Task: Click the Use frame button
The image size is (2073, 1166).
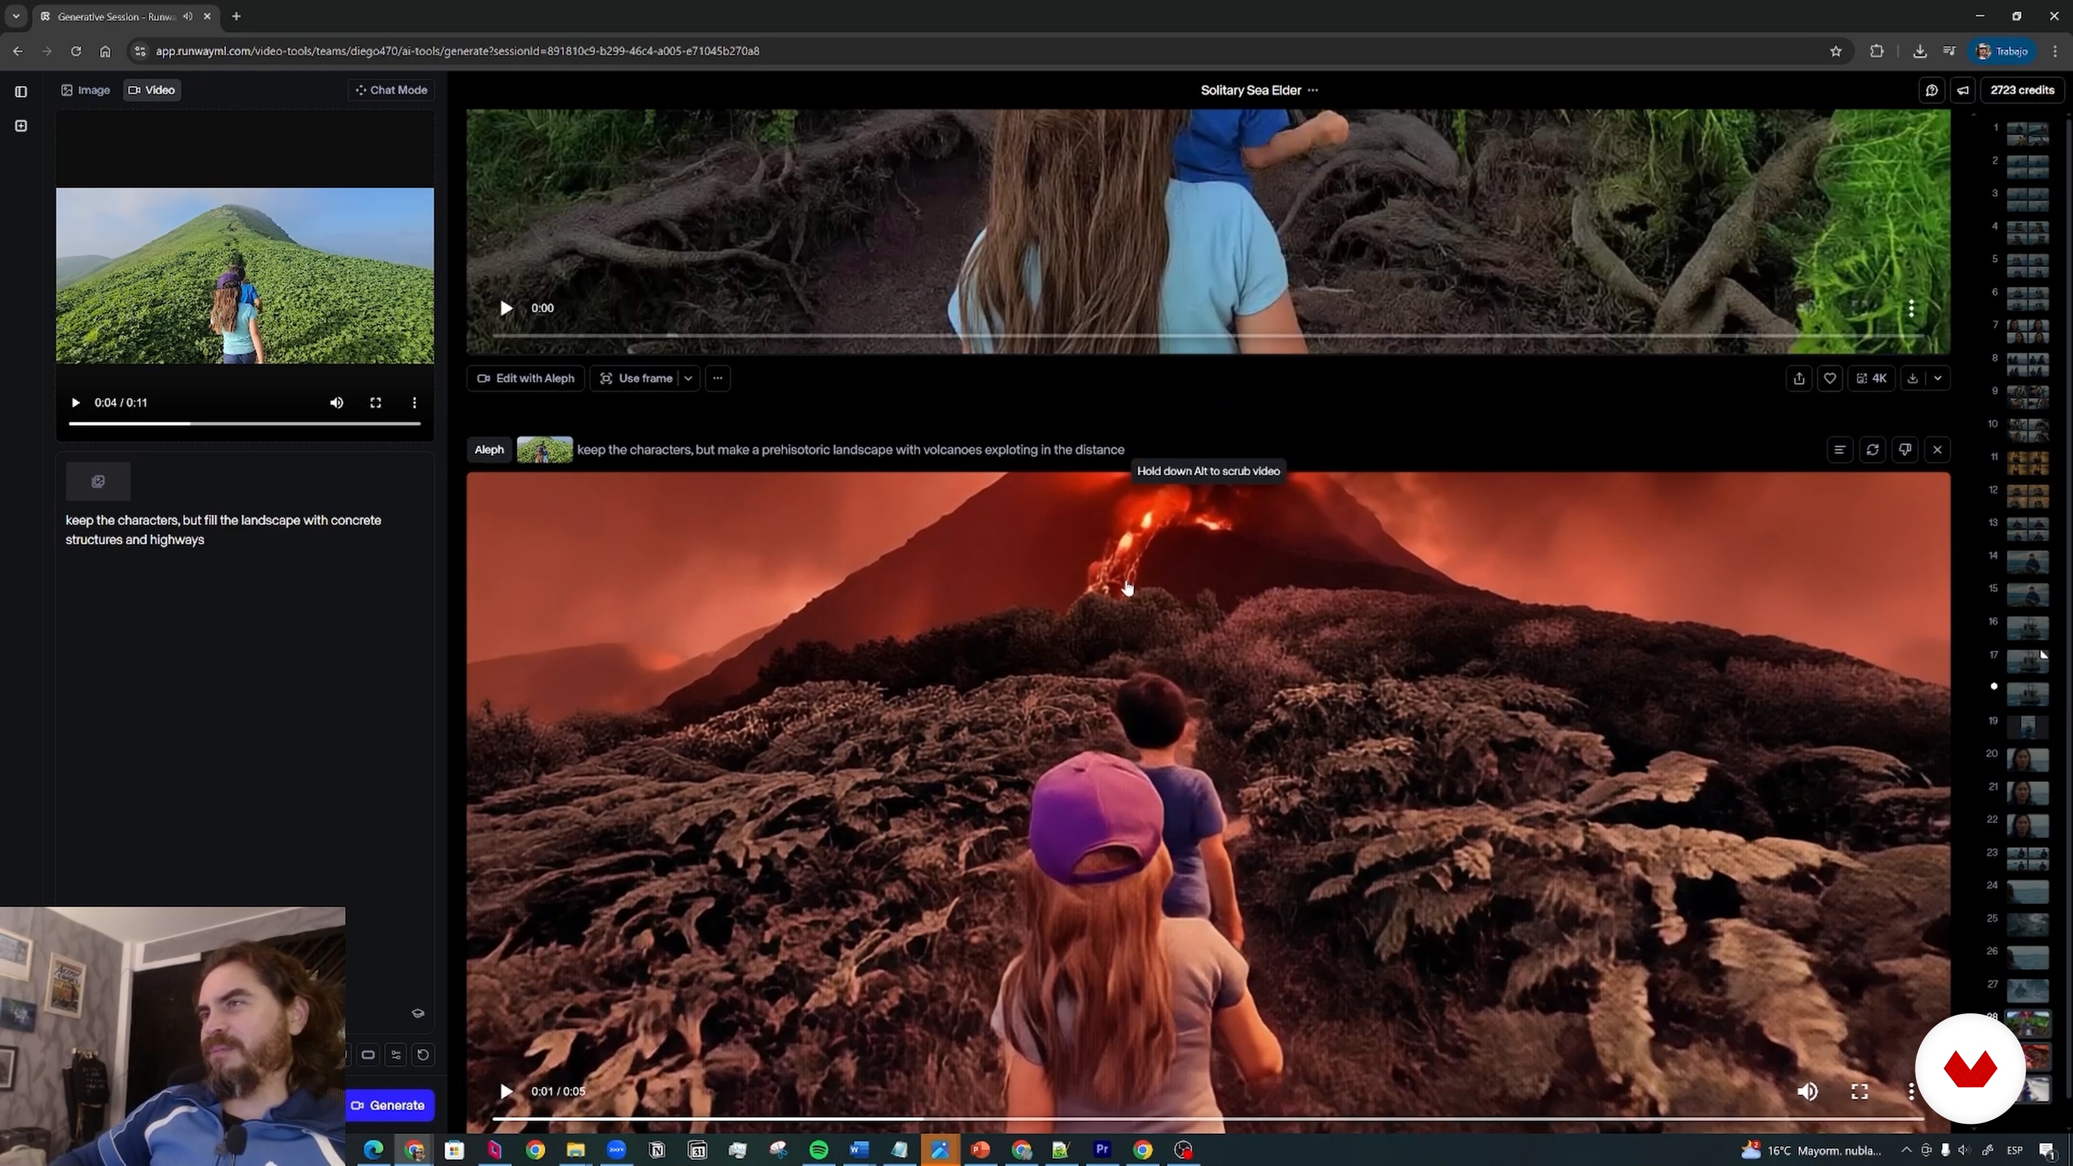Action: [x=636, y=378]
